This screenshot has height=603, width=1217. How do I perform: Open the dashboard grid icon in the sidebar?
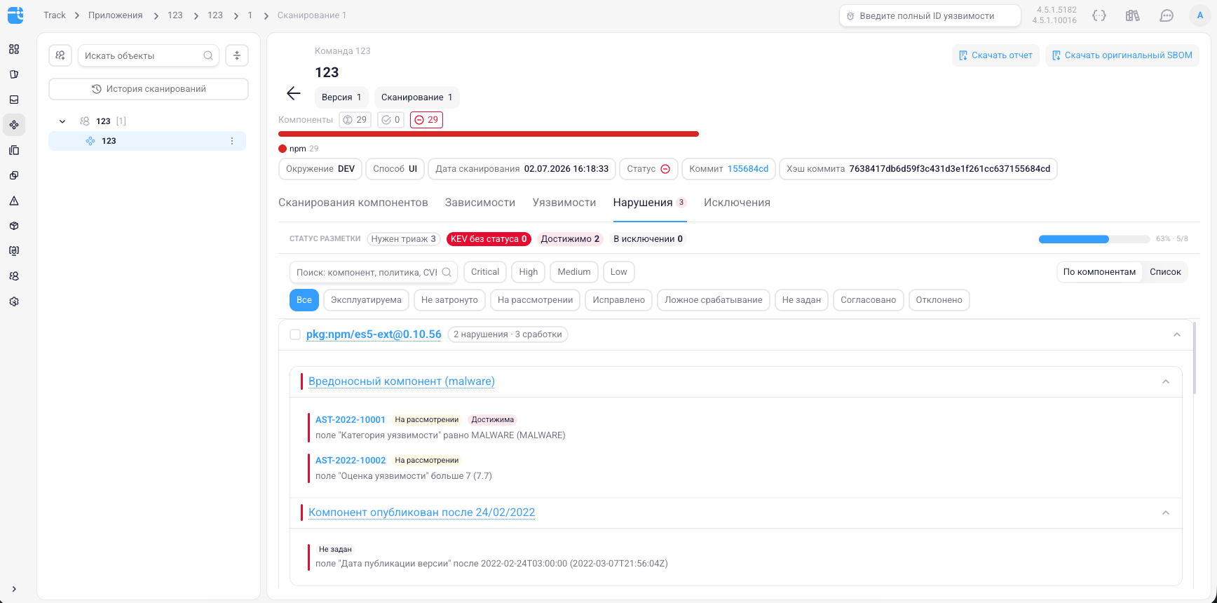[x=14, y=49]
